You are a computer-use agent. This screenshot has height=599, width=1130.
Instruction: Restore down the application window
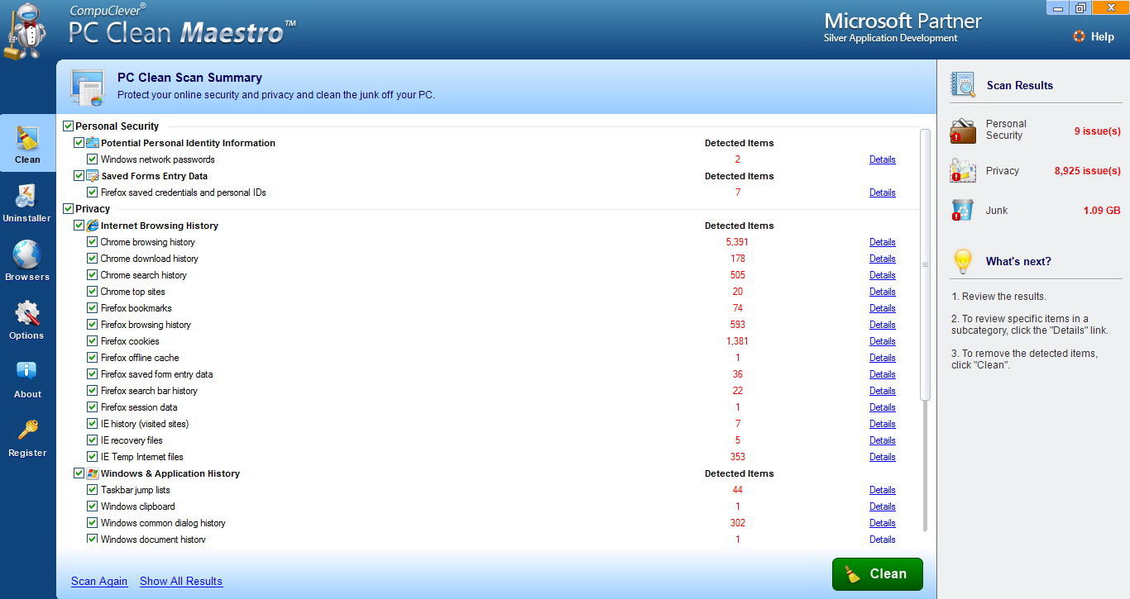[1080, 8]
